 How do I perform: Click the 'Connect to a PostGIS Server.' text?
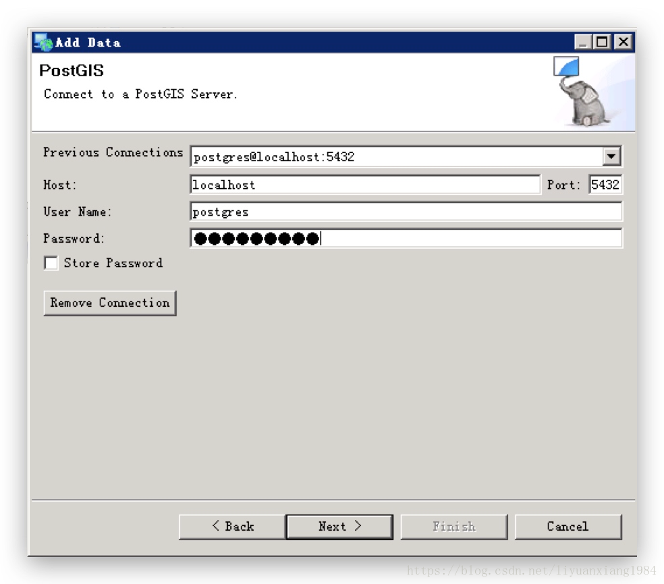coord(140,94)
